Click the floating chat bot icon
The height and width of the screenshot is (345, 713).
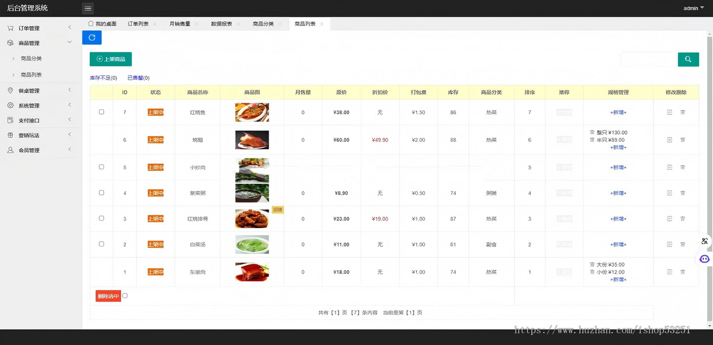(x=705, y=259)
